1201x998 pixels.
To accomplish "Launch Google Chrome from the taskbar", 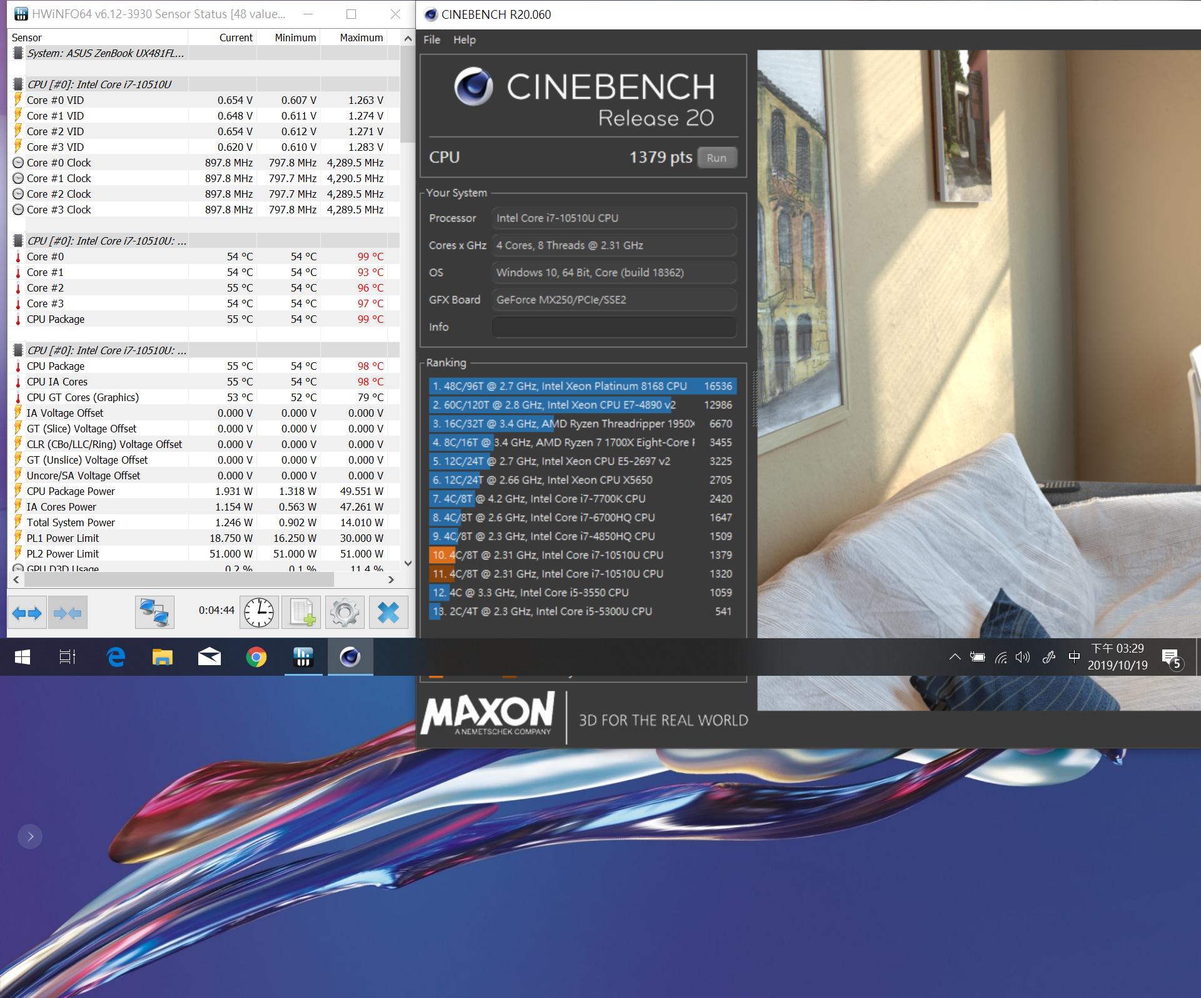I will pyautogui.click(x=256, y=657).
